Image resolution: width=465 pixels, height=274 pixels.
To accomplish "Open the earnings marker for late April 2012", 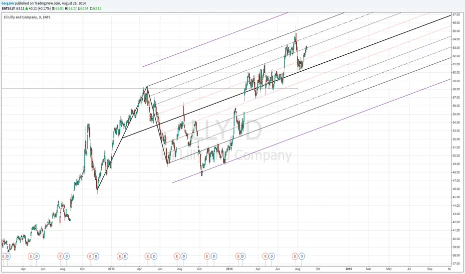I will (31, 256).
